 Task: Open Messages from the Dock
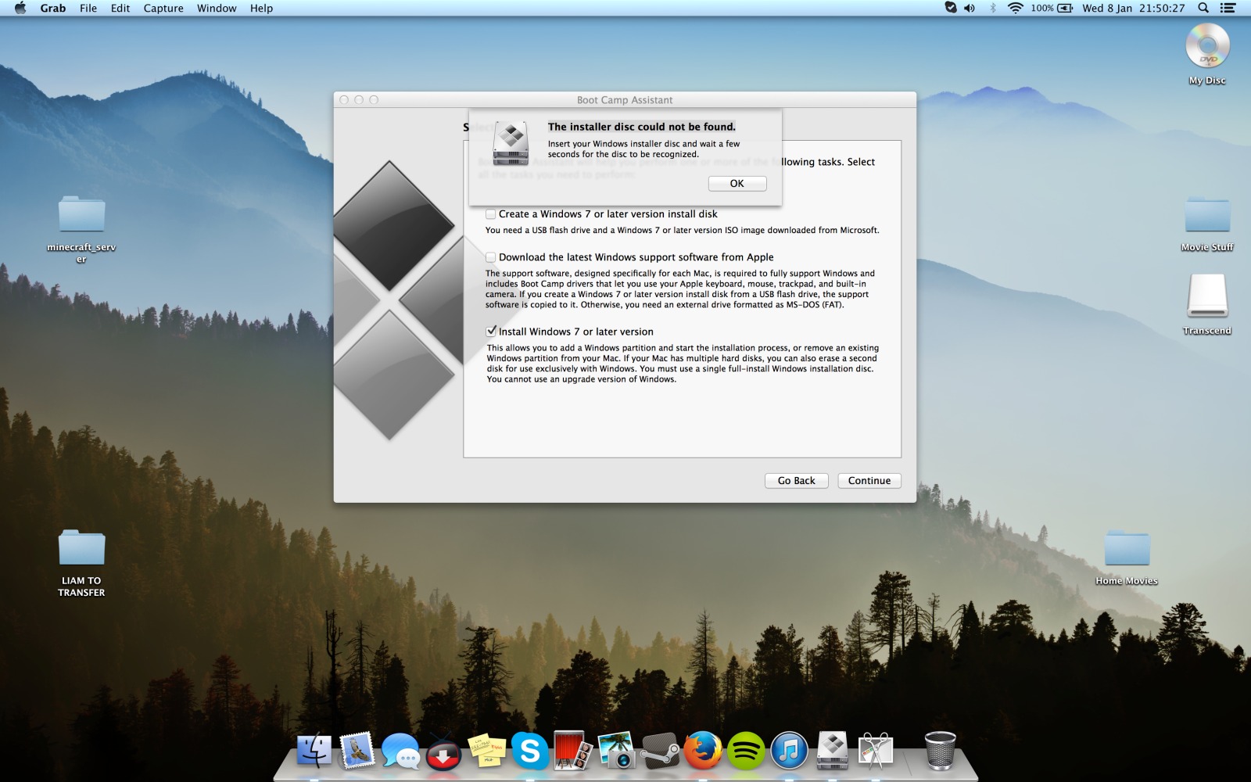pyautogui.click(x=400, y=751)
